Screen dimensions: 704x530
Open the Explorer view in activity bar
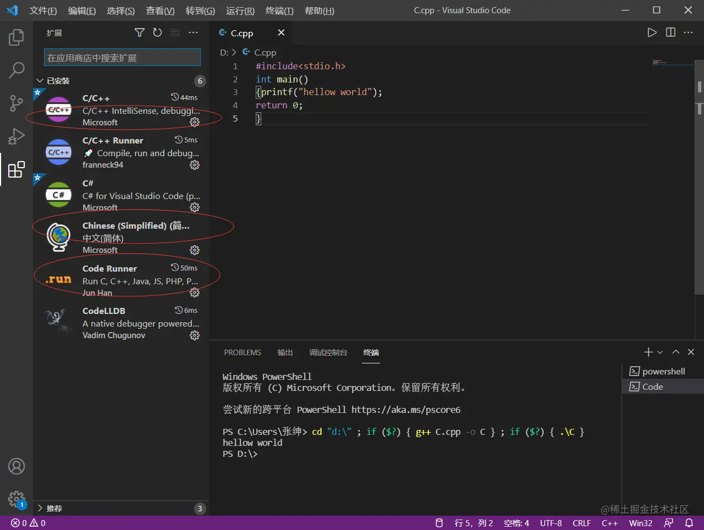coord(16,37)
